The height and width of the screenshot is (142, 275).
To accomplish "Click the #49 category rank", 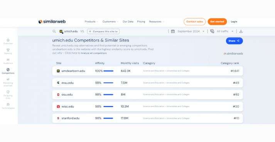I will [x=236, y=83].
